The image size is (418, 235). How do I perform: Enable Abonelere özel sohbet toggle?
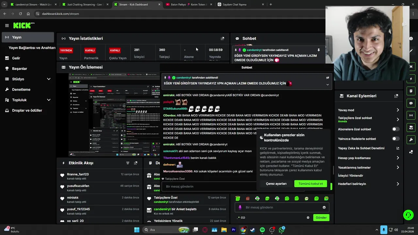[x=395, y=129]
